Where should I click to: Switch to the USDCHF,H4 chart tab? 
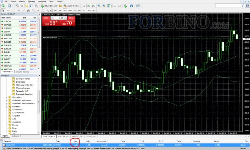pos(63,136)
